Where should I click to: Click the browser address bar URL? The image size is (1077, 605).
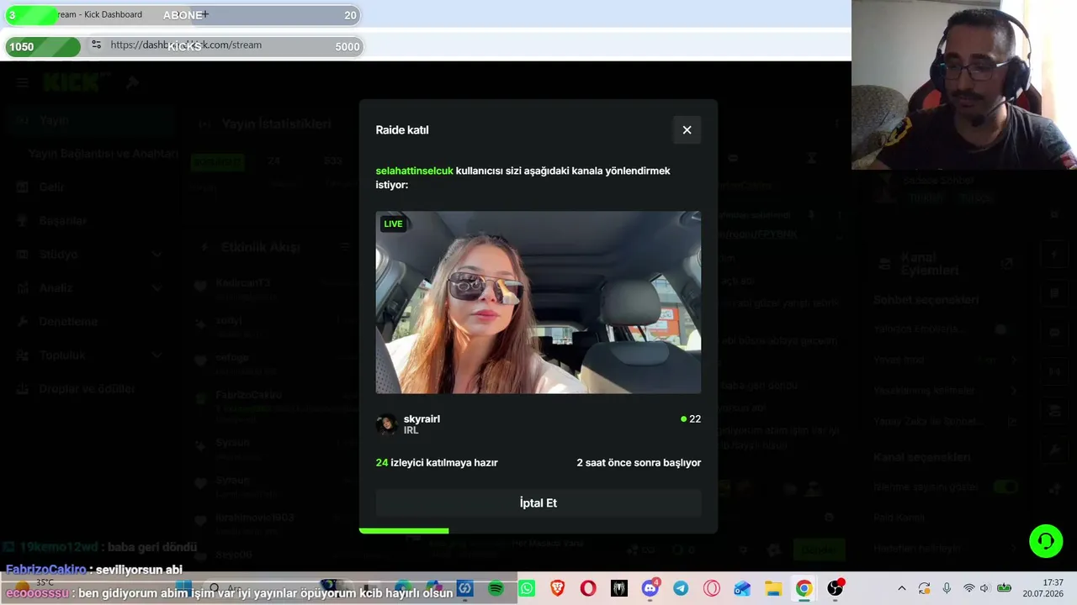click(x=186, y=45)
